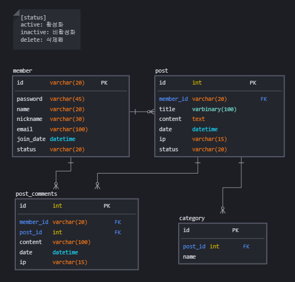
Task: Click the varchar(45) type of password
Action: coord(67,99)
